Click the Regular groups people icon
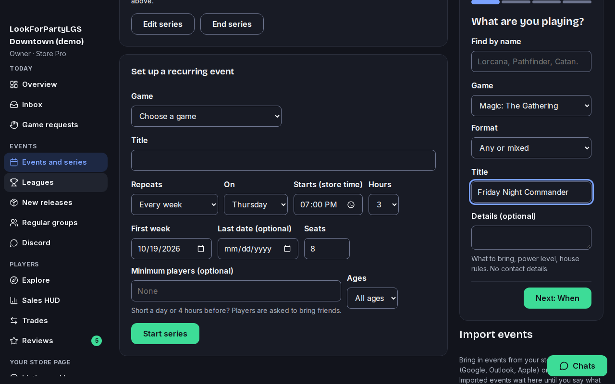 pyautogui.click(x=14, y=223)
